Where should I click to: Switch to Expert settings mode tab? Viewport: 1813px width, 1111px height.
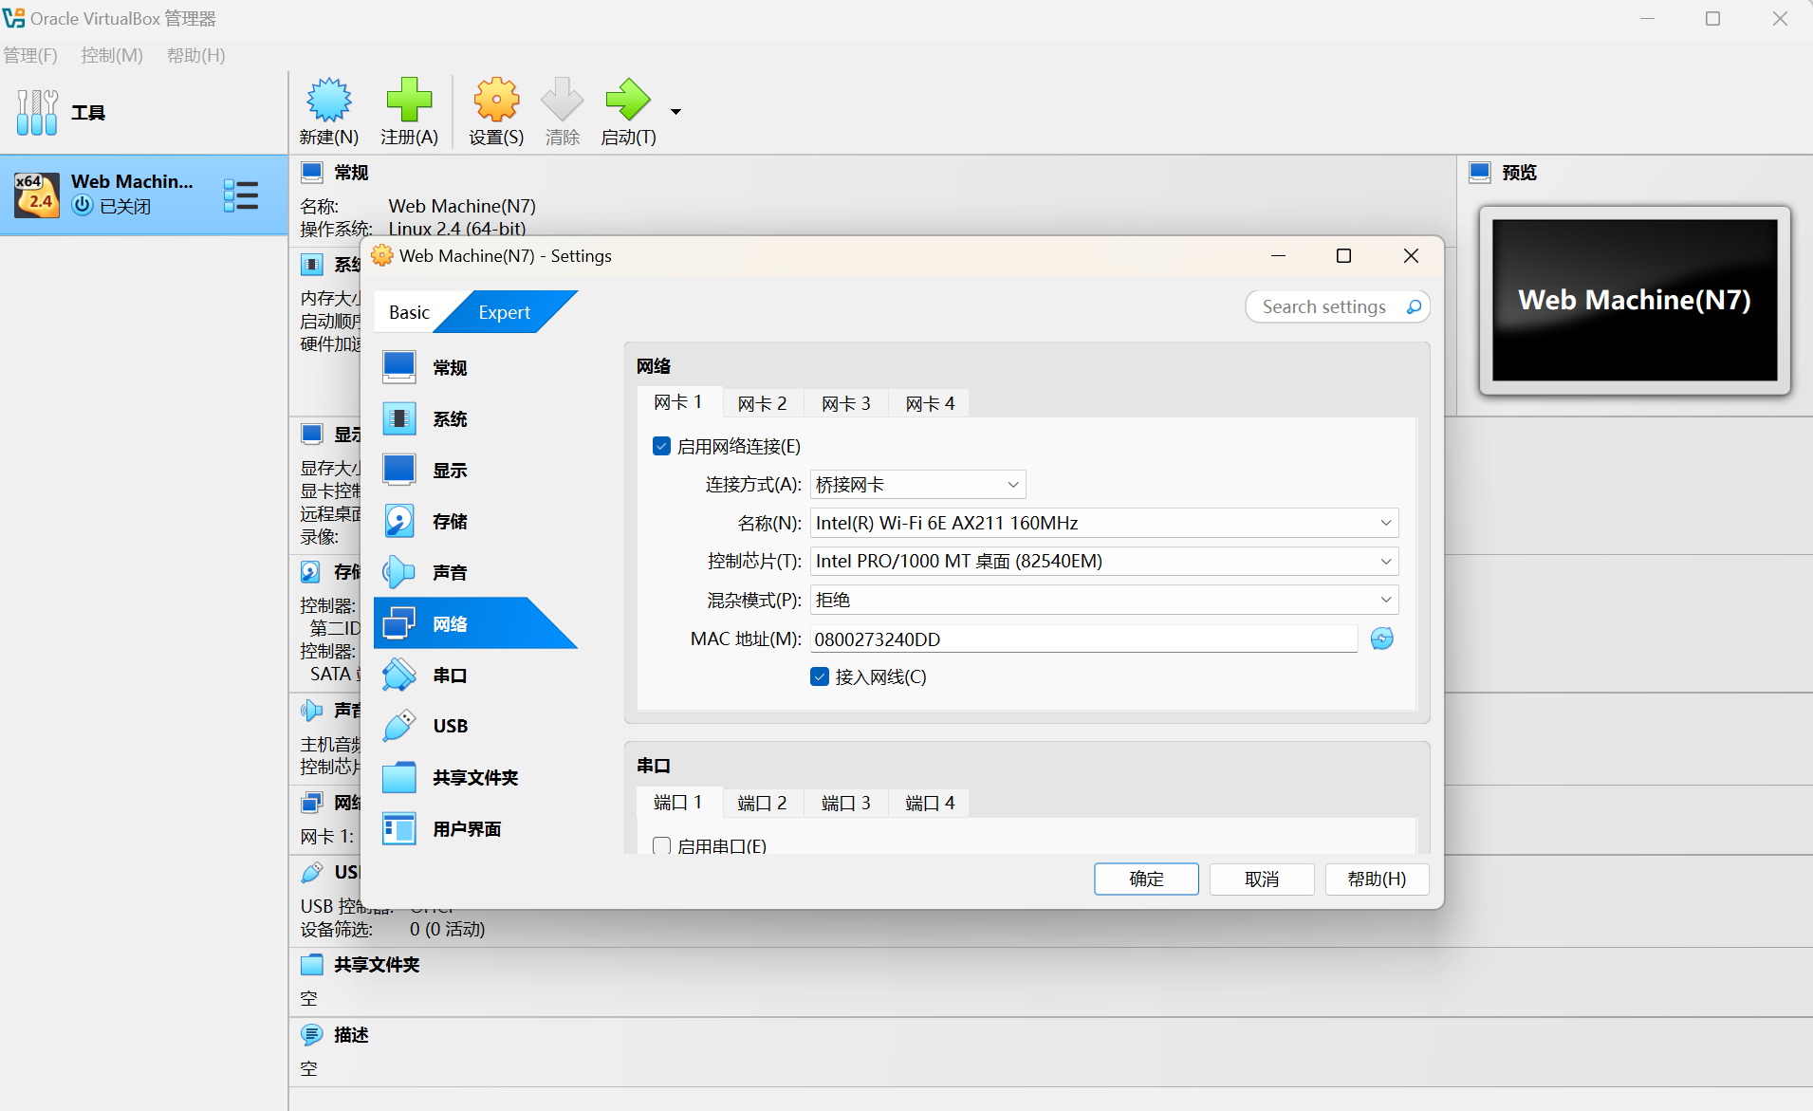(504, 312)
